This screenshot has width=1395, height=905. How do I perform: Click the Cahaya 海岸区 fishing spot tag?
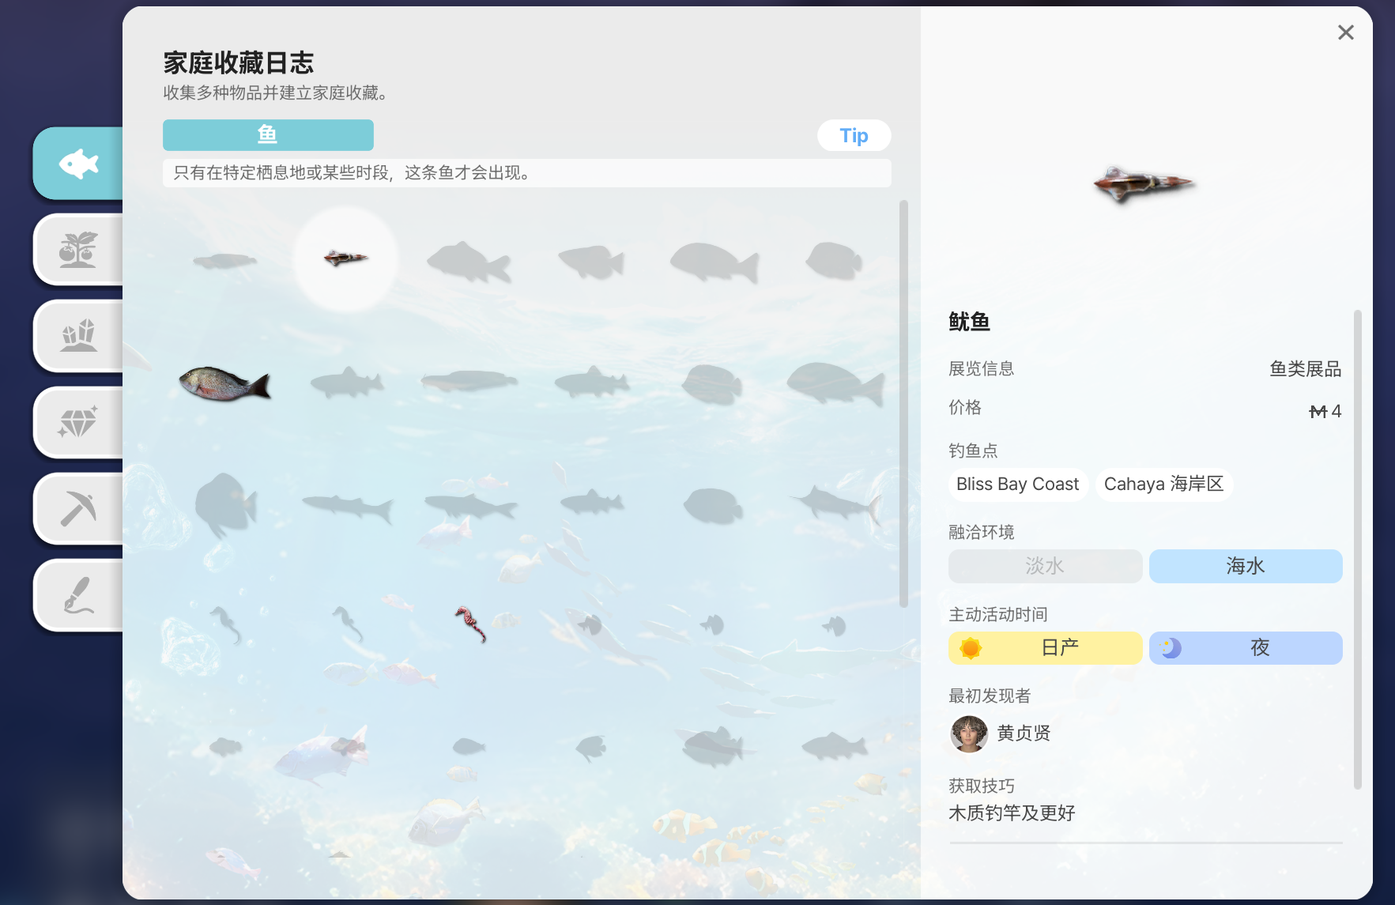pyautogui.click(x=1163, y=484)
